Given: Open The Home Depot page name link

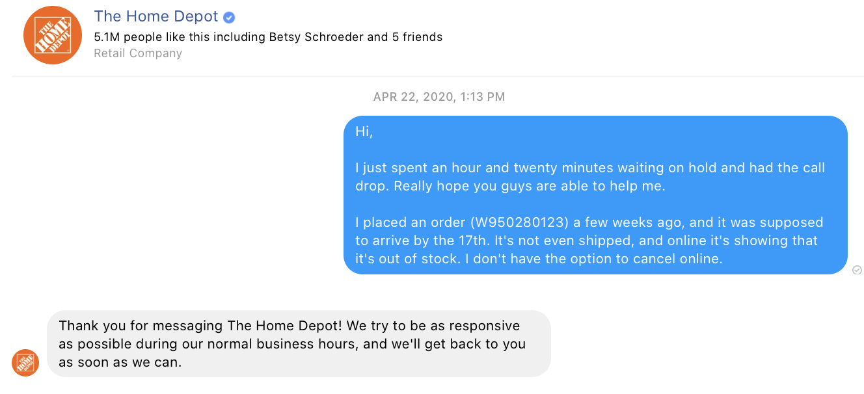Looking at the screenshot, I should [x=156, y=16].
